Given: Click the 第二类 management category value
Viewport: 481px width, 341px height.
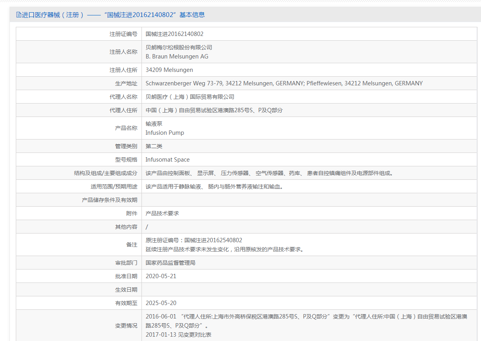Looking at the screenshot, I should pos(154,146).
